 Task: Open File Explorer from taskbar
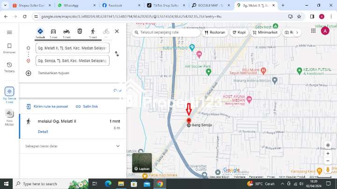pos(121,184)
